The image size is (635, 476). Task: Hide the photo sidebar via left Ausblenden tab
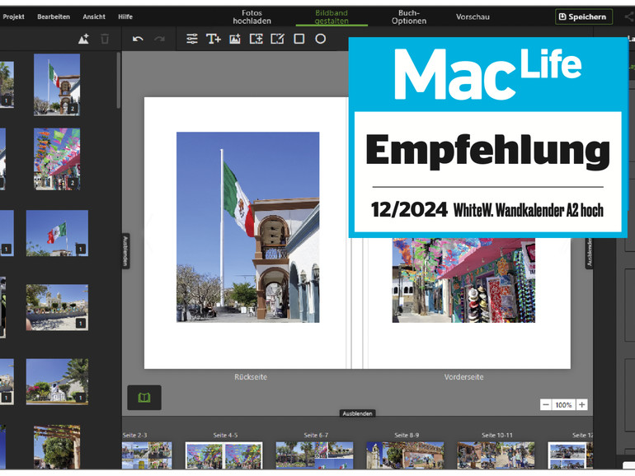tap(125, 250)
